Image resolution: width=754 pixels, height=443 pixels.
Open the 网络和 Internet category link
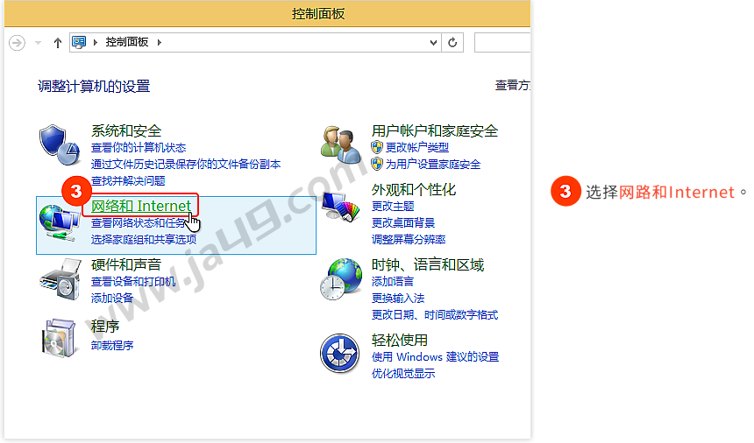[x=141, y=206]
